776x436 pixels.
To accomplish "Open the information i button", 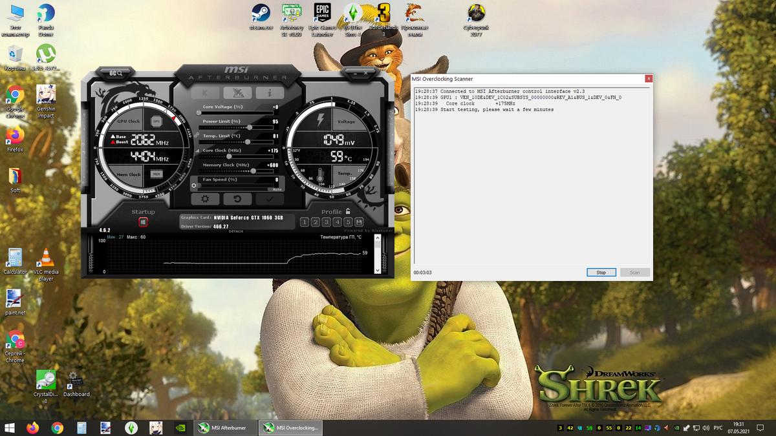I will tap(269, 93).
